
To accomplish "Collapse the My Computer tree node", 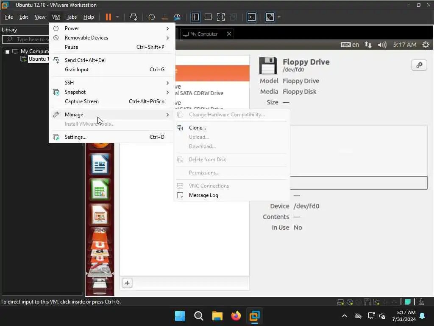I will pyautogui.click(x=8, y=52).
